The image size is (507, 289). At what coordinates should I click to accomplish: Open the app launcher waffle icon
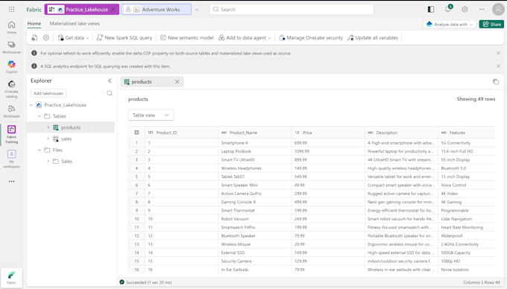(12, 10)
